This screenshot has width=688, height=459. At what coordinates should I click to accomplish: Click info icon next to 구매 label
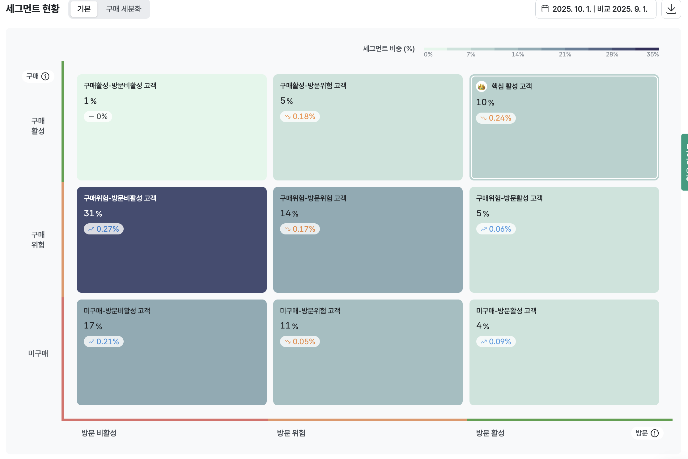pyautogui.click(x=45, y=76)
